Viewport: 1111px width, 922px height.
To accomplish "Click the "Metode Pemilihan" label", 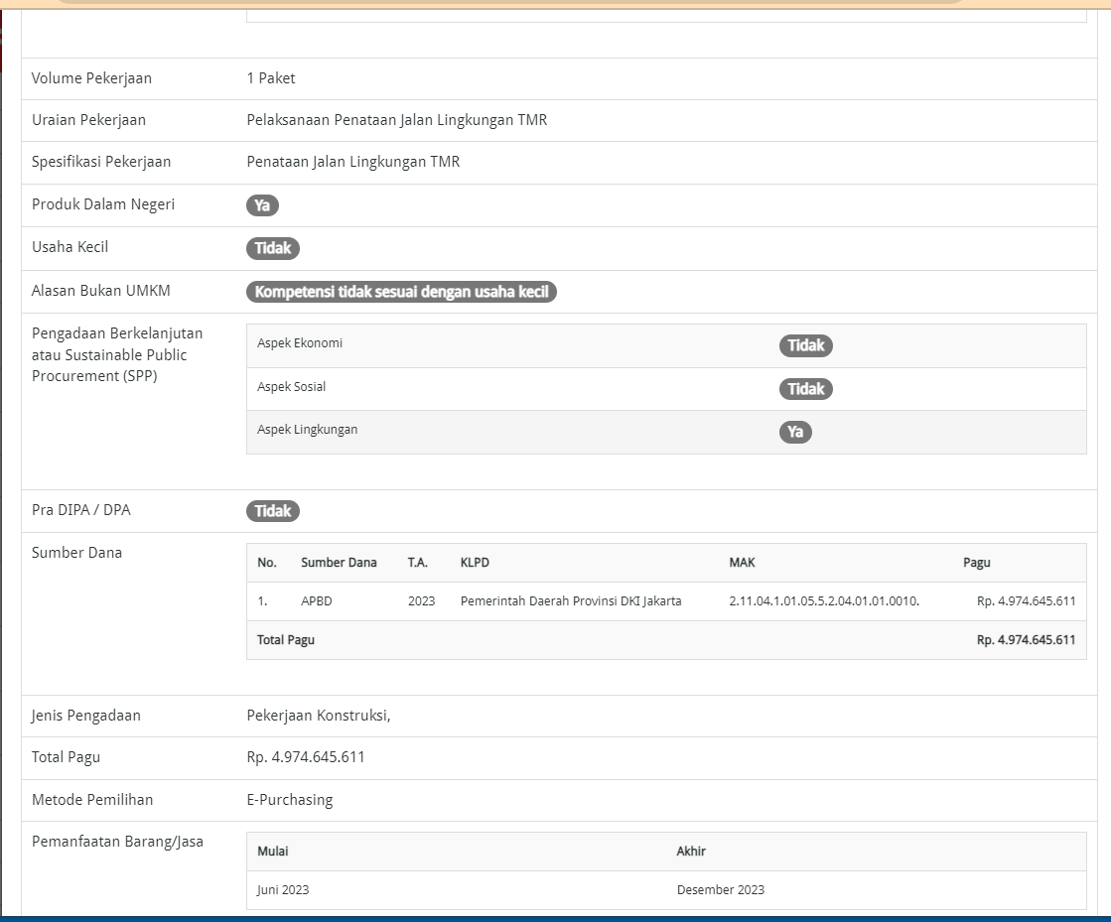I will click(92, 800).
